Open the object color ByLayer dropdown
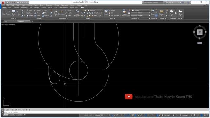 (x=140, y=10)
